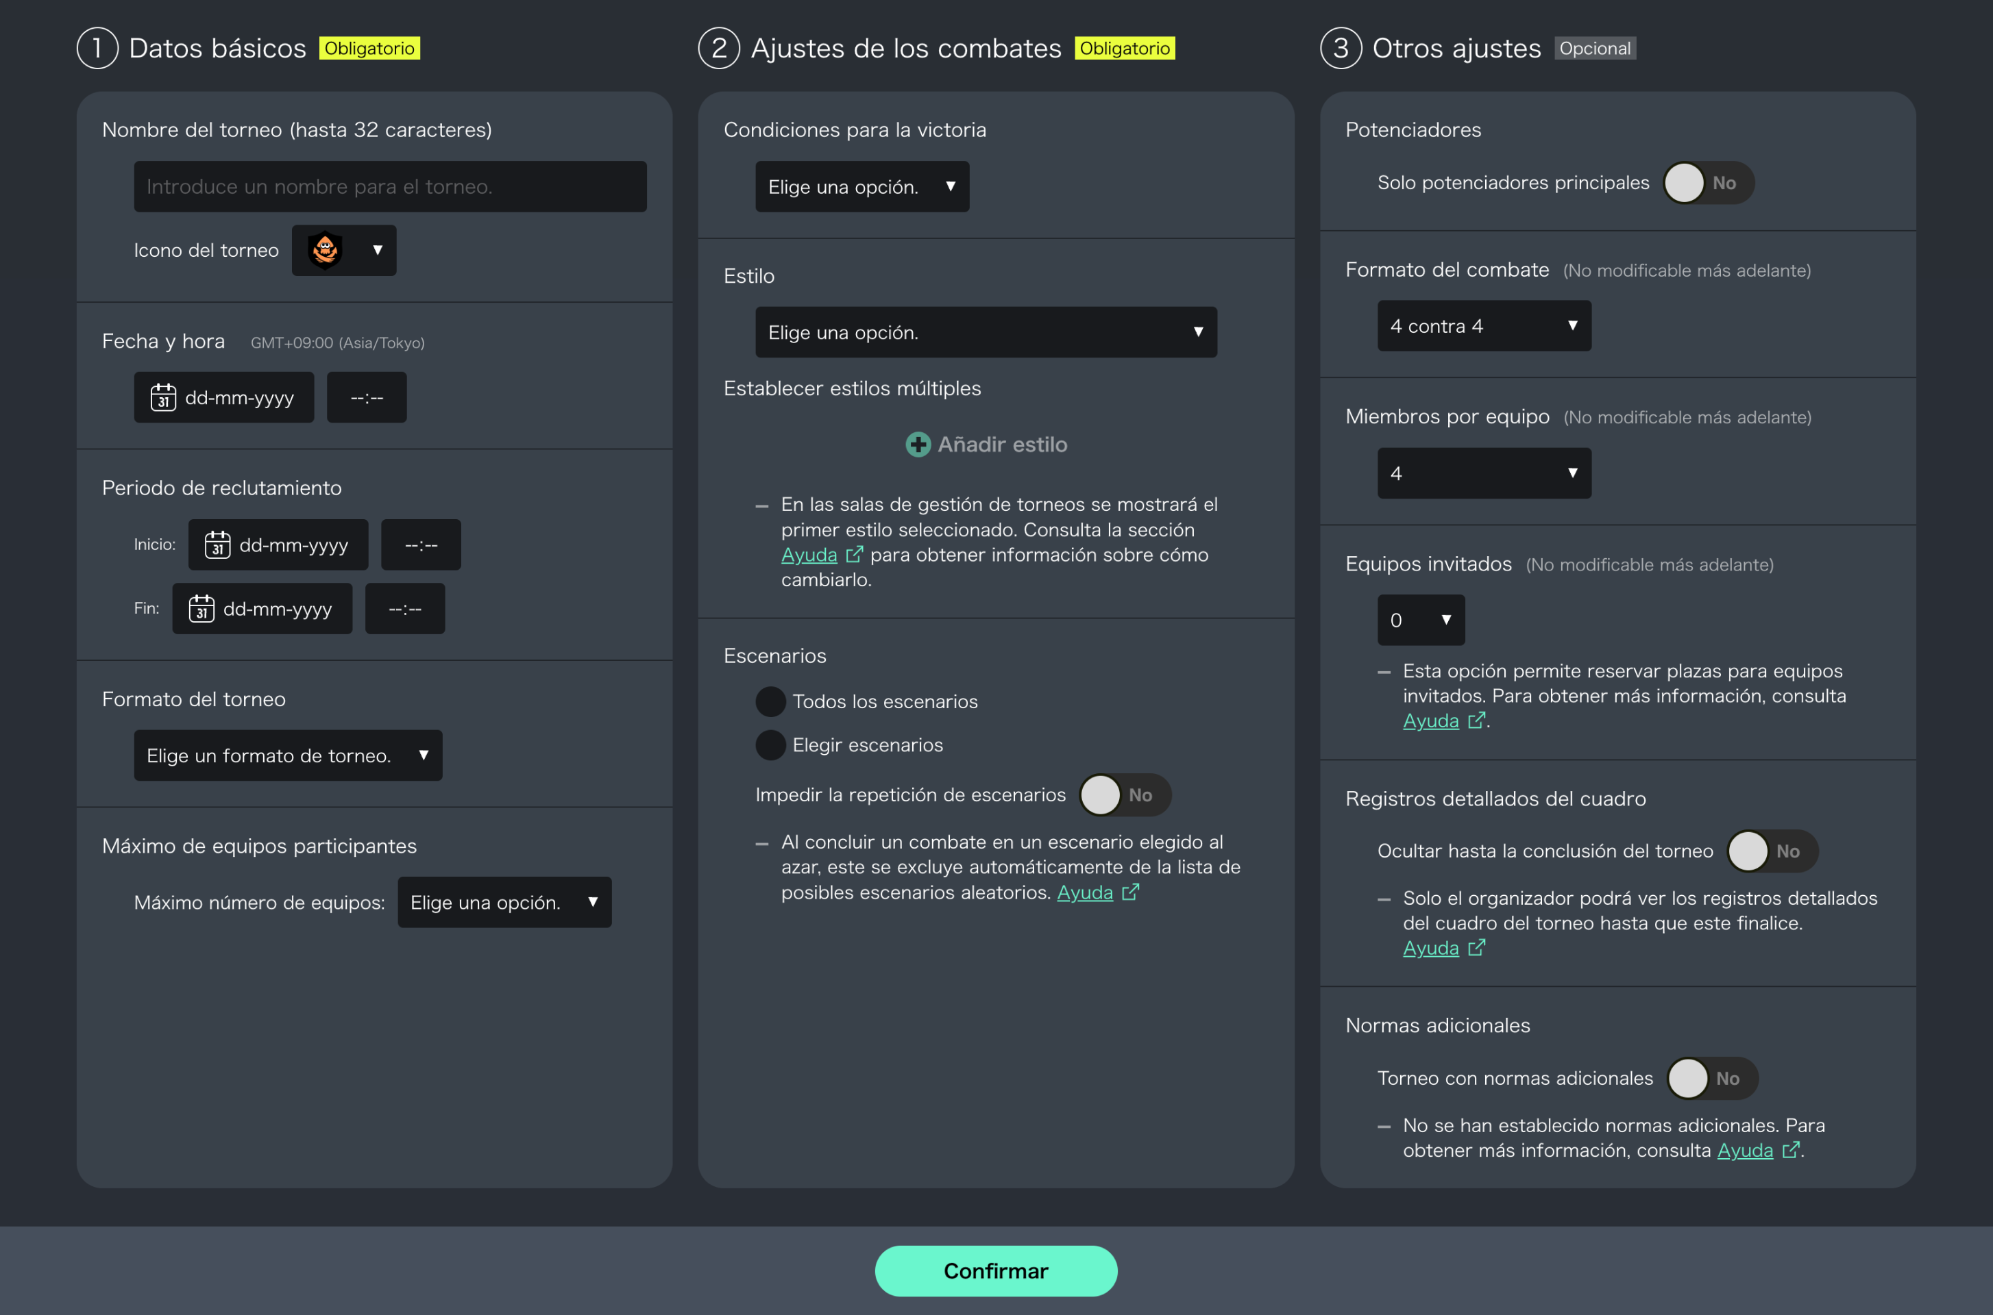Screen dimensions: 1993x1315
Task: Open the Máximo número de equipos dropdown
Action: [505, 903]
